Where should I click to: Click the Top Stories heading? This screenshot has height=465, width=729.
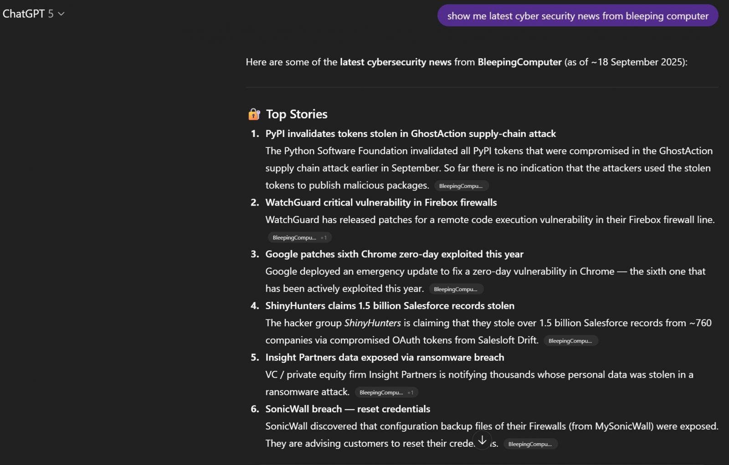point(296,114)
